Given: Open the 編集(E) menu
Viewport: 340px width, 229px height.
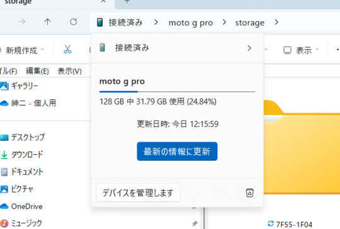Looking at the screenshot, I should [37, 71].
